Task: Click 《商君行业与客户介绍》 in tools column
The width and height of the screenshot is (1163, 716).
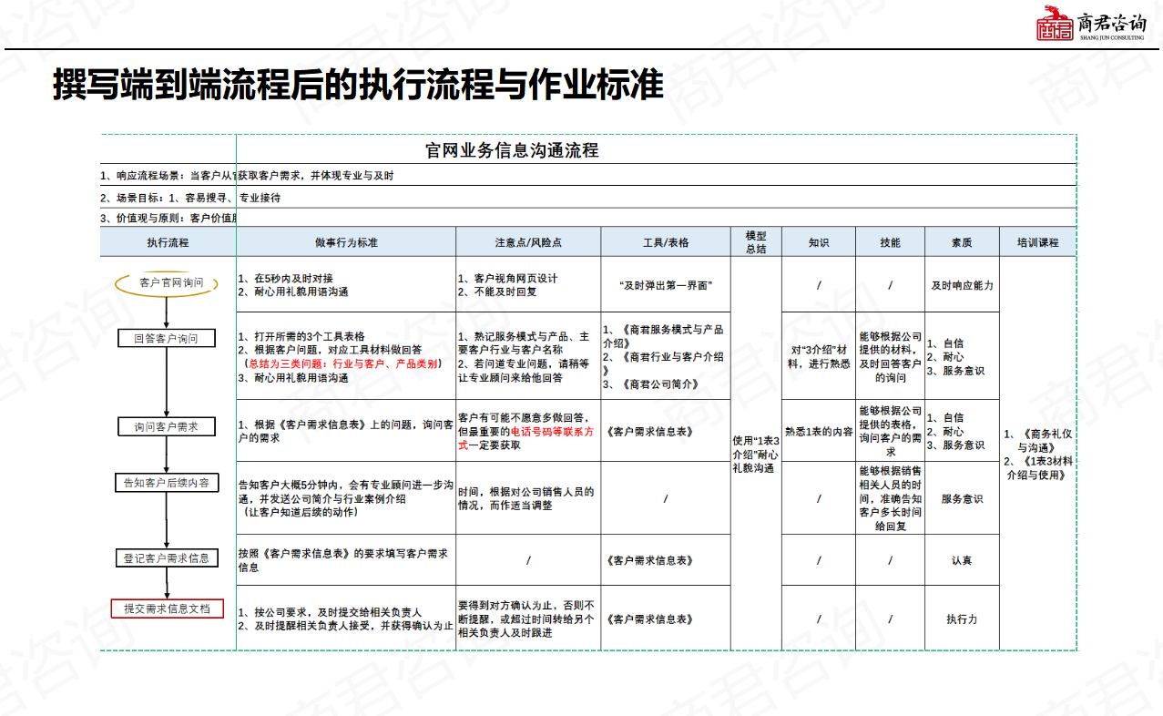Action: pos(663,363)
